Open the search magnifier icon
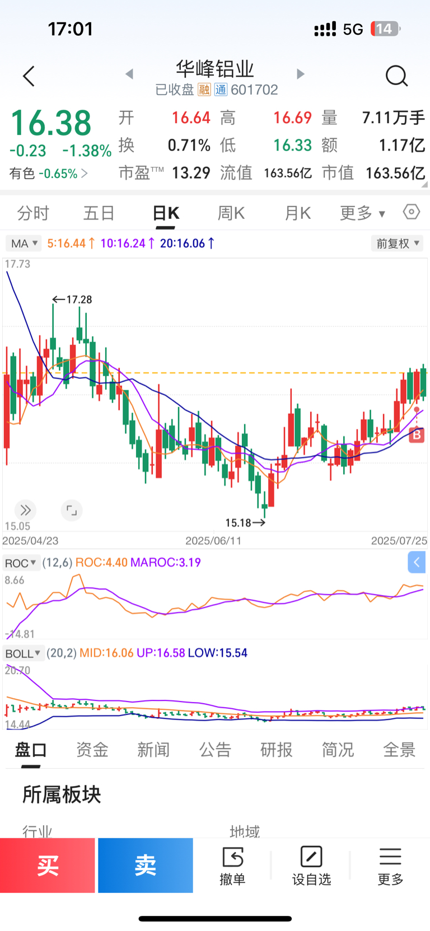The width and height of the screenshot is (430, 931). (x=396, y=76)
